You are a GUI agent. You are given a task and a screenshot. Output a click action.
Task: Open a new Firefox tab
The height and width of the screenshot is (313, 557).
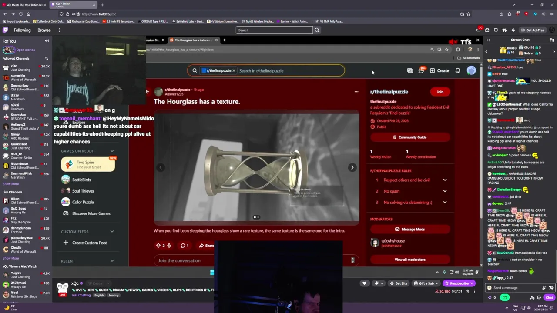[x=102, y=5]
